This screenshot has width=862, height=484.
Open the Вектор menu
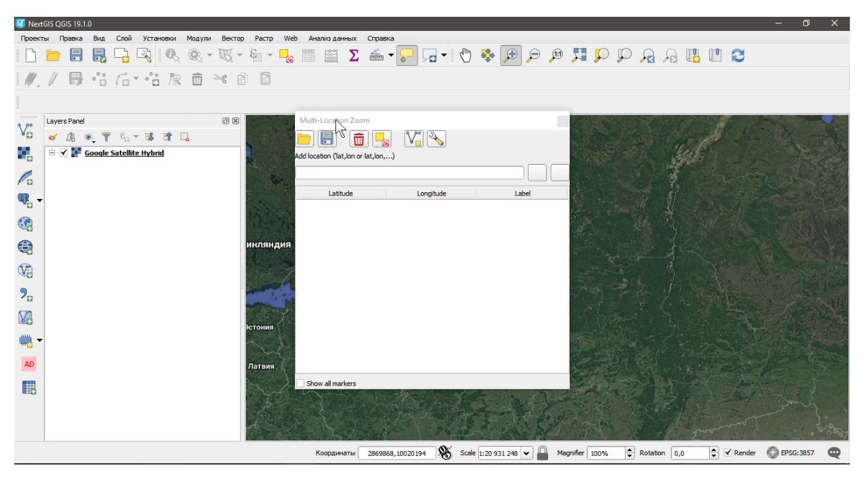(x=233, y=38)
